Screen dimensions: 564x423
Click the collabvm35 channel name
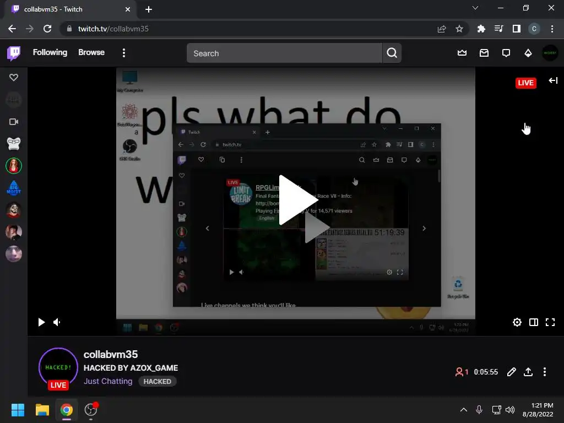pyautogui.click(x=111, y=354)
